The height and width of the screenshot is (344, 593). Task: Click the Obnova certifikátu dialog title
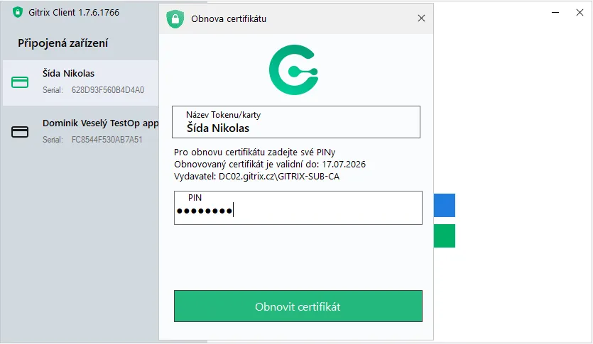229,18
